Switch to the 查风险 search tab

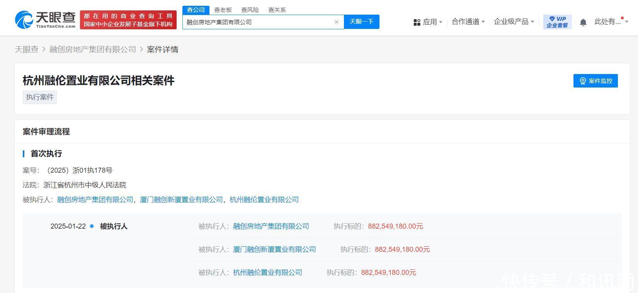pos(250,10)
